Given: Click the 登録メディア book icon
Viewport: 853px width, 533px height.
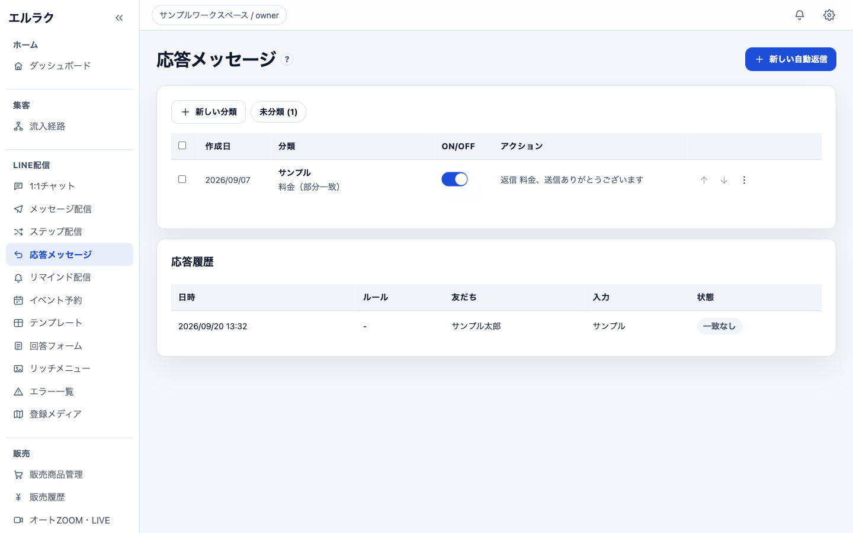Looking at the screenshot, I should [x=18, y=414].
